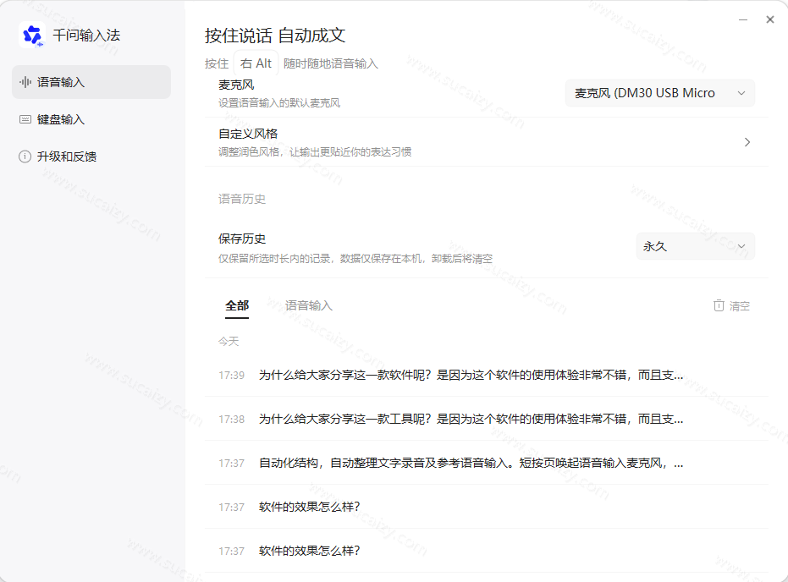
Task: Click the 语音历史 section heading
Action: tap(242, 199)
